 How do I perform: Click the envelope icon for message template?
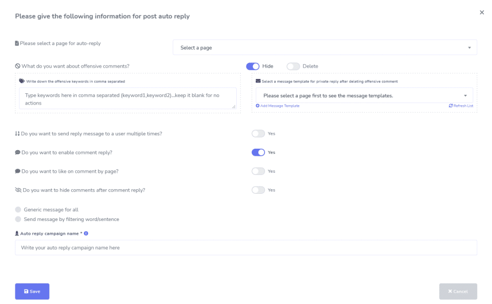[258, 81]
